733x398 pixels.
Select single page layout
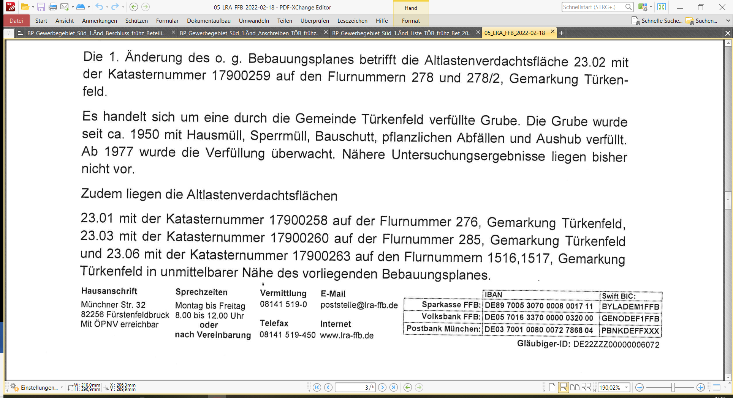[x=552, y=387]
